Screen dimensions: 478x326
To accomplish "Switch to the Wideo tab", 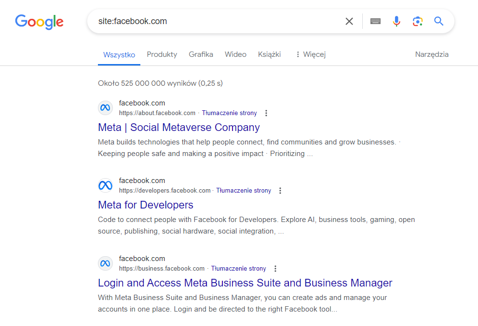I will coord(236,54).
